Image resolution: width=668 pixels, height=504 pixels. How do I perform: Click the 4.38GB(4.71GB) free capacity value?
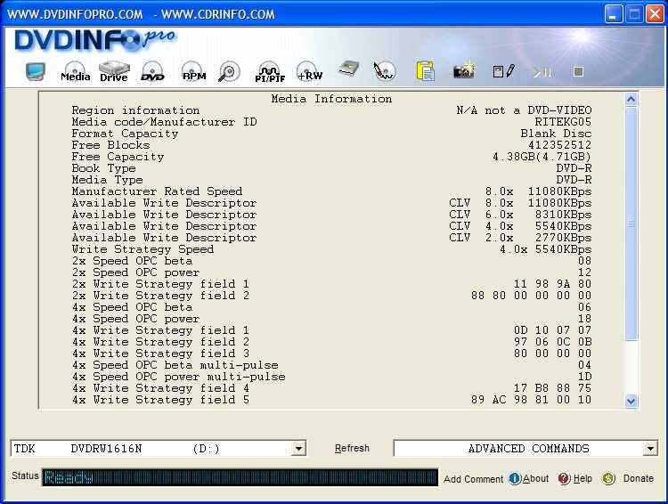click(542, 157)
